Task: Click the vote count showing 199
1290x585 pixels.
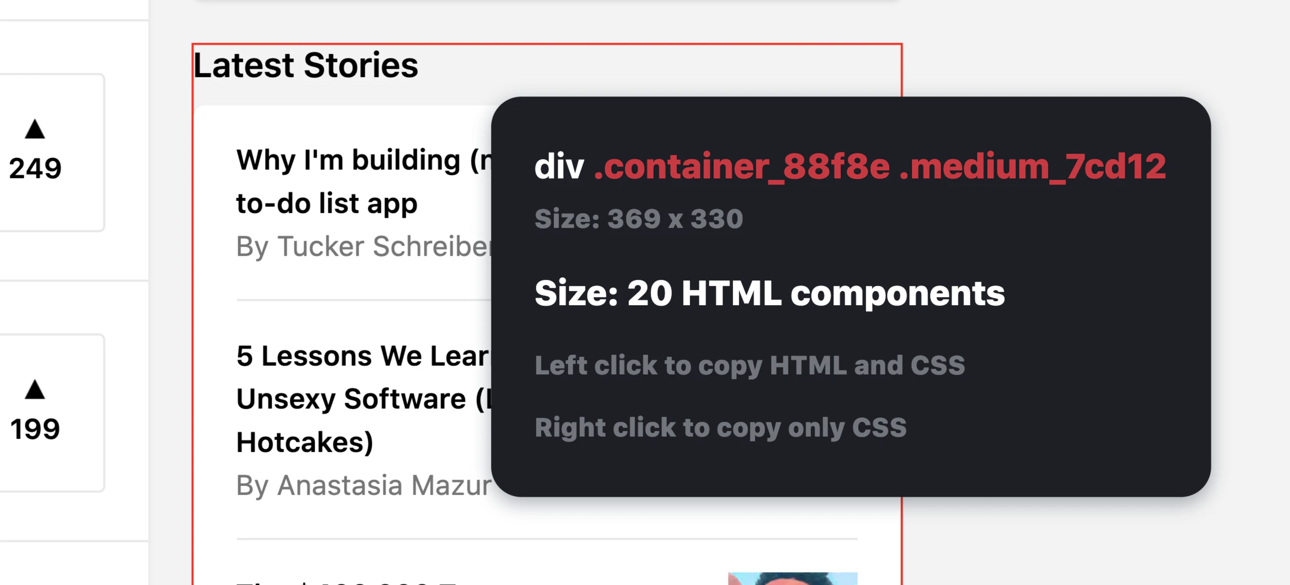Action: pos(34,428)
